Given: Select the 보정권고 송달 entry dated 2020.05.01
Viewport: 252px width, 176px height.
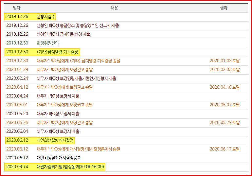Looking at the screenshot, I should pyautogui.click(x=64, y=105).
